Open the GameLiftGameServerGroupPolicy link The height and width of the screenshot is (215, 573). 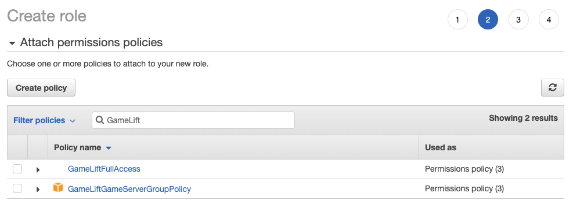pyautogui.click(x=129, y=189)
